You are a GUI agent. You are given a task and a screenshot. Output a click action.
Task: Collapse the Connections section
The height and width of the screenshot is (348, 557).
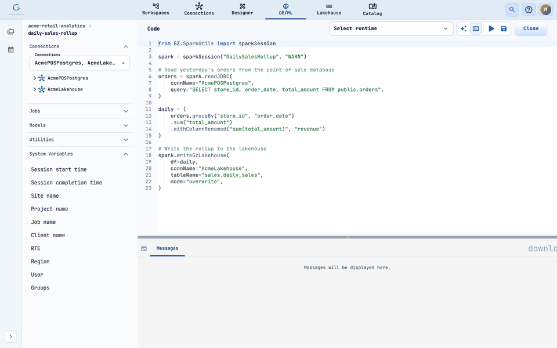[126, 46]
